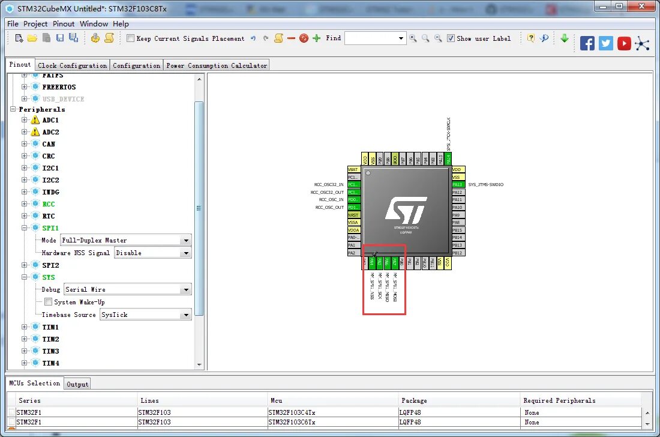The width and height of the screenshot is (660, 437).
Task: Click the Undo arrow icon
Action: [x=253, y=38]
